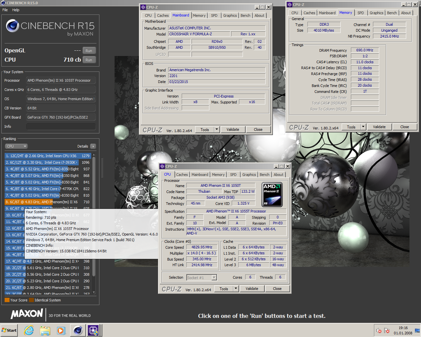
Task: Click GFX Board GeForce GTX 760 field
Action: coord(61,117)
